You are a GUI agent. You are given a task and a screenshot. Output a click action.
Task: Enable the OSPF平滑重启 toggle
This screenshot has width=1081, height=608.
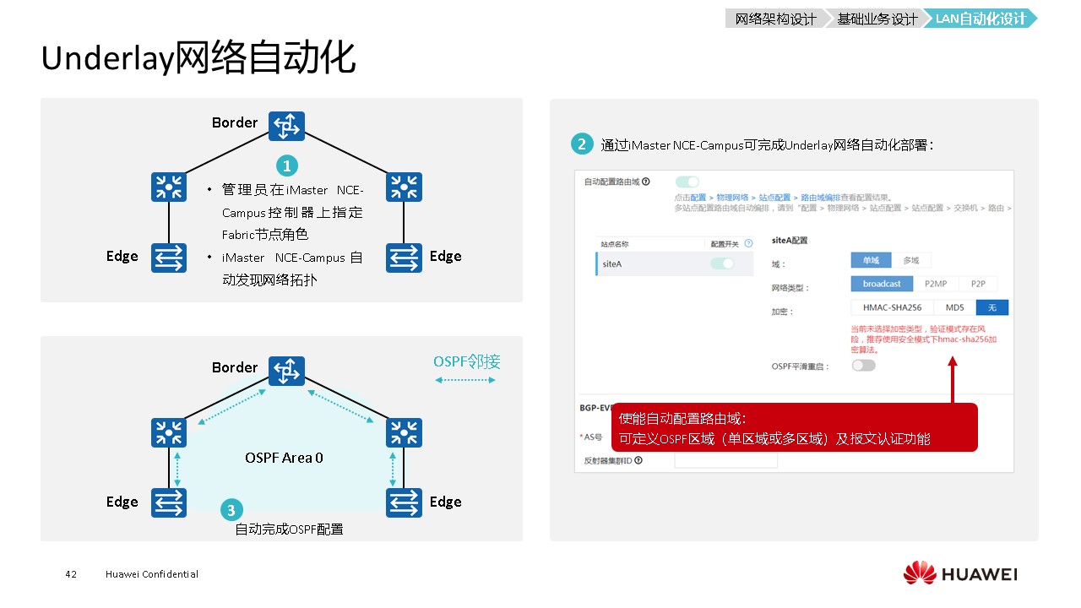(x=863, y=366)
